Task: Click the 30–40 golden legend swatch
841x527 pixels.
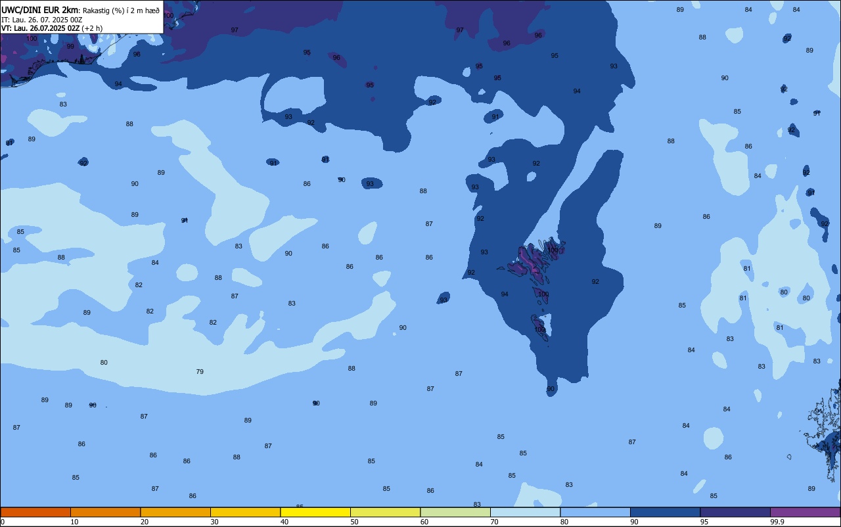Action: tap(245, 512)
